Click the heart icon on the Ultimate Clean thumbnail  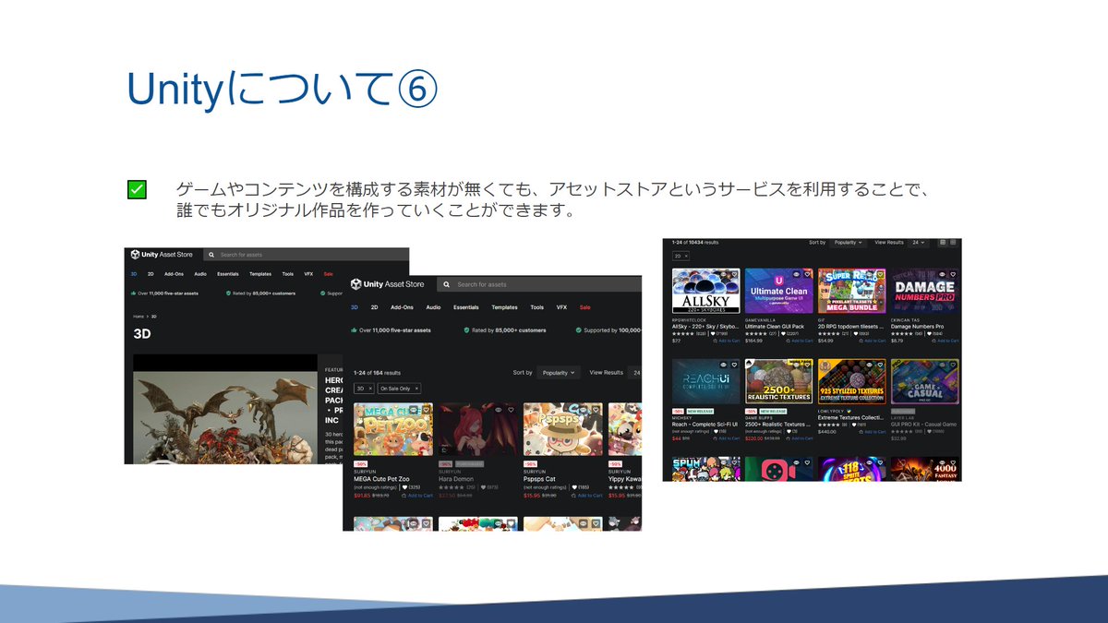click(x=807, y=274)
